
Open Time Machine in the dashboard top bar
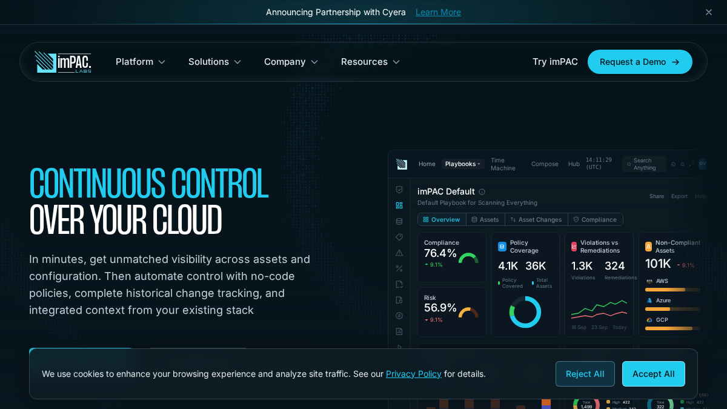tap(503, 164)
